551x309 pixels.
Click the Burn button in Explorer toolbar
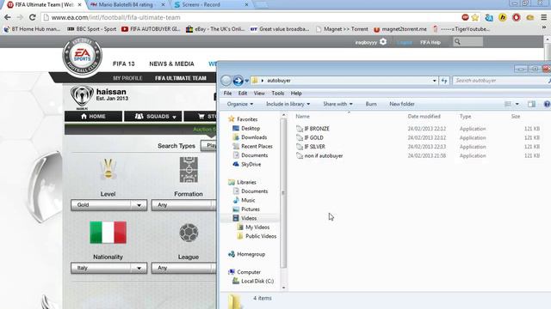[x=371, y=104]
